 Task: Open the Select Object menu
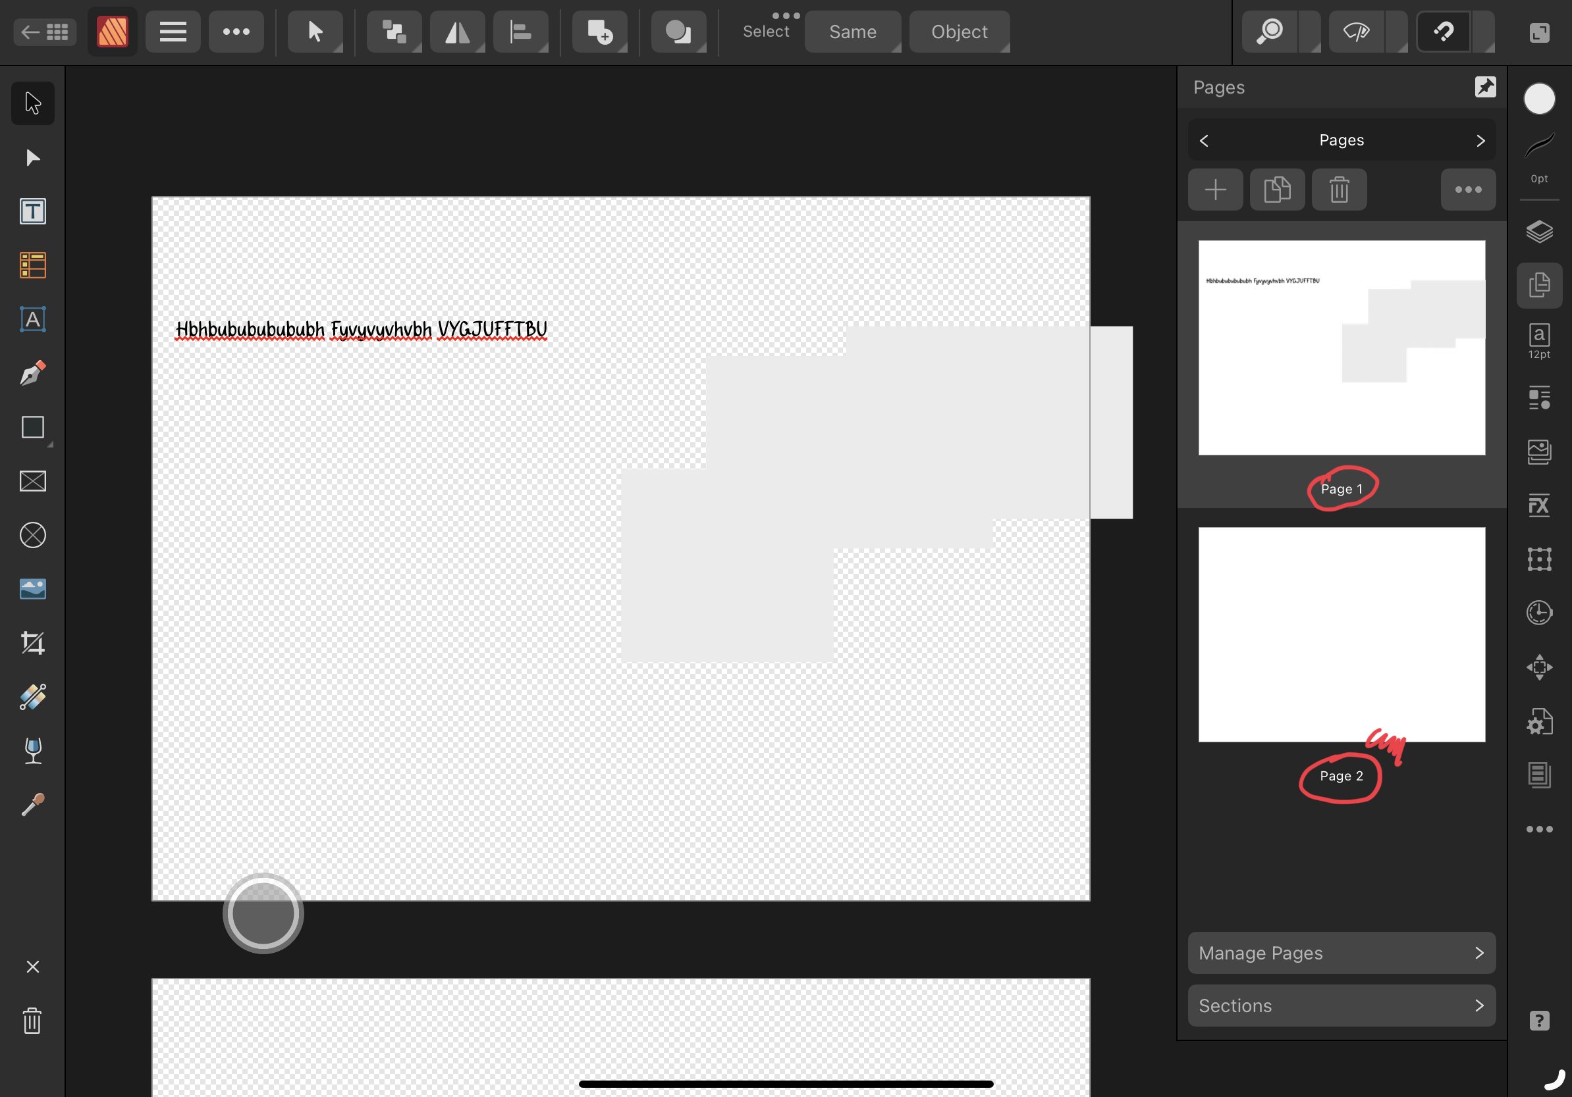tap(958, 32)
